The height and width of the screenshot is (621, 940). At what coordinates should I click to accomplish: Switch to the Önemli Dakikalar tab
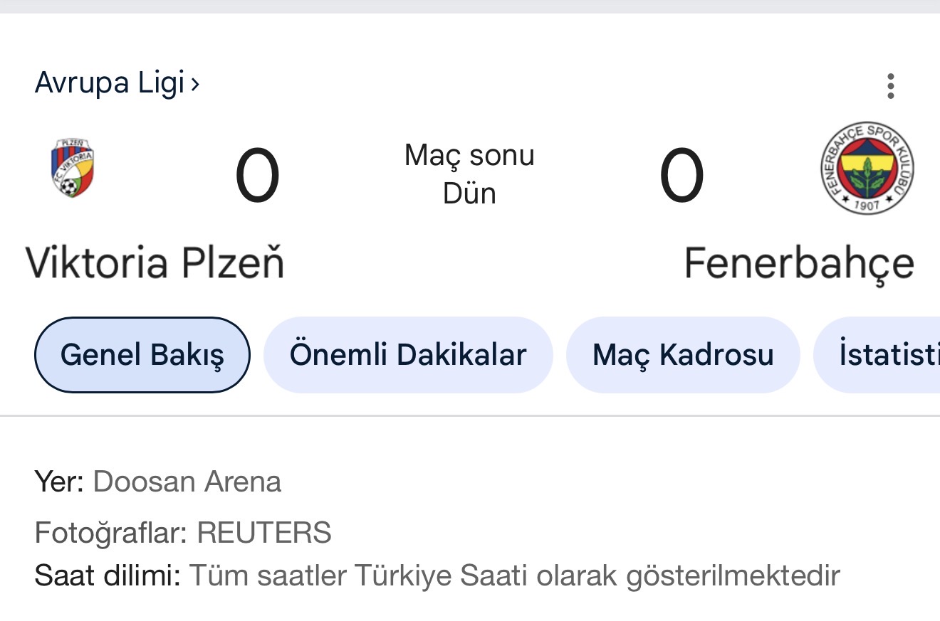[x=408, y=354]
